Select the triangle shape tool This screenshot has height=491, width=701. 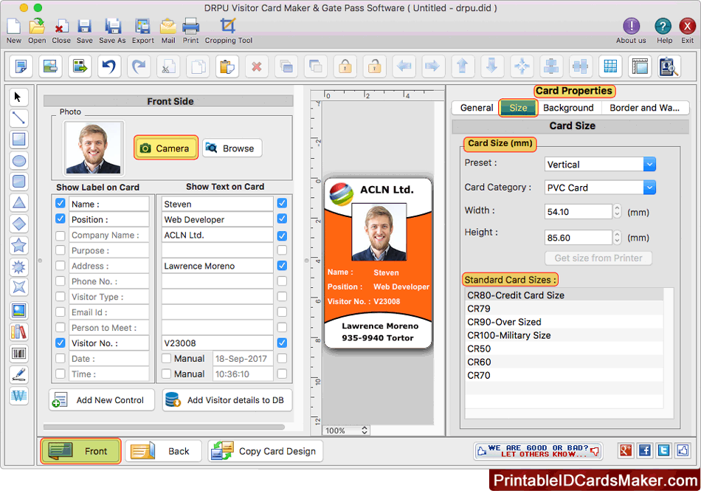(x=18, y=203)
